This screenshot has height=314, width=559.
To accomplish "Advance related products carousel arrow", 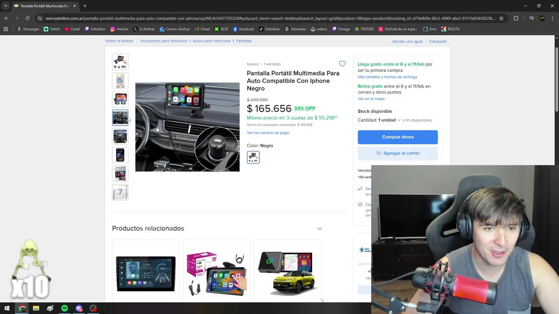I will pyautogui.click(x=322, y=300).
